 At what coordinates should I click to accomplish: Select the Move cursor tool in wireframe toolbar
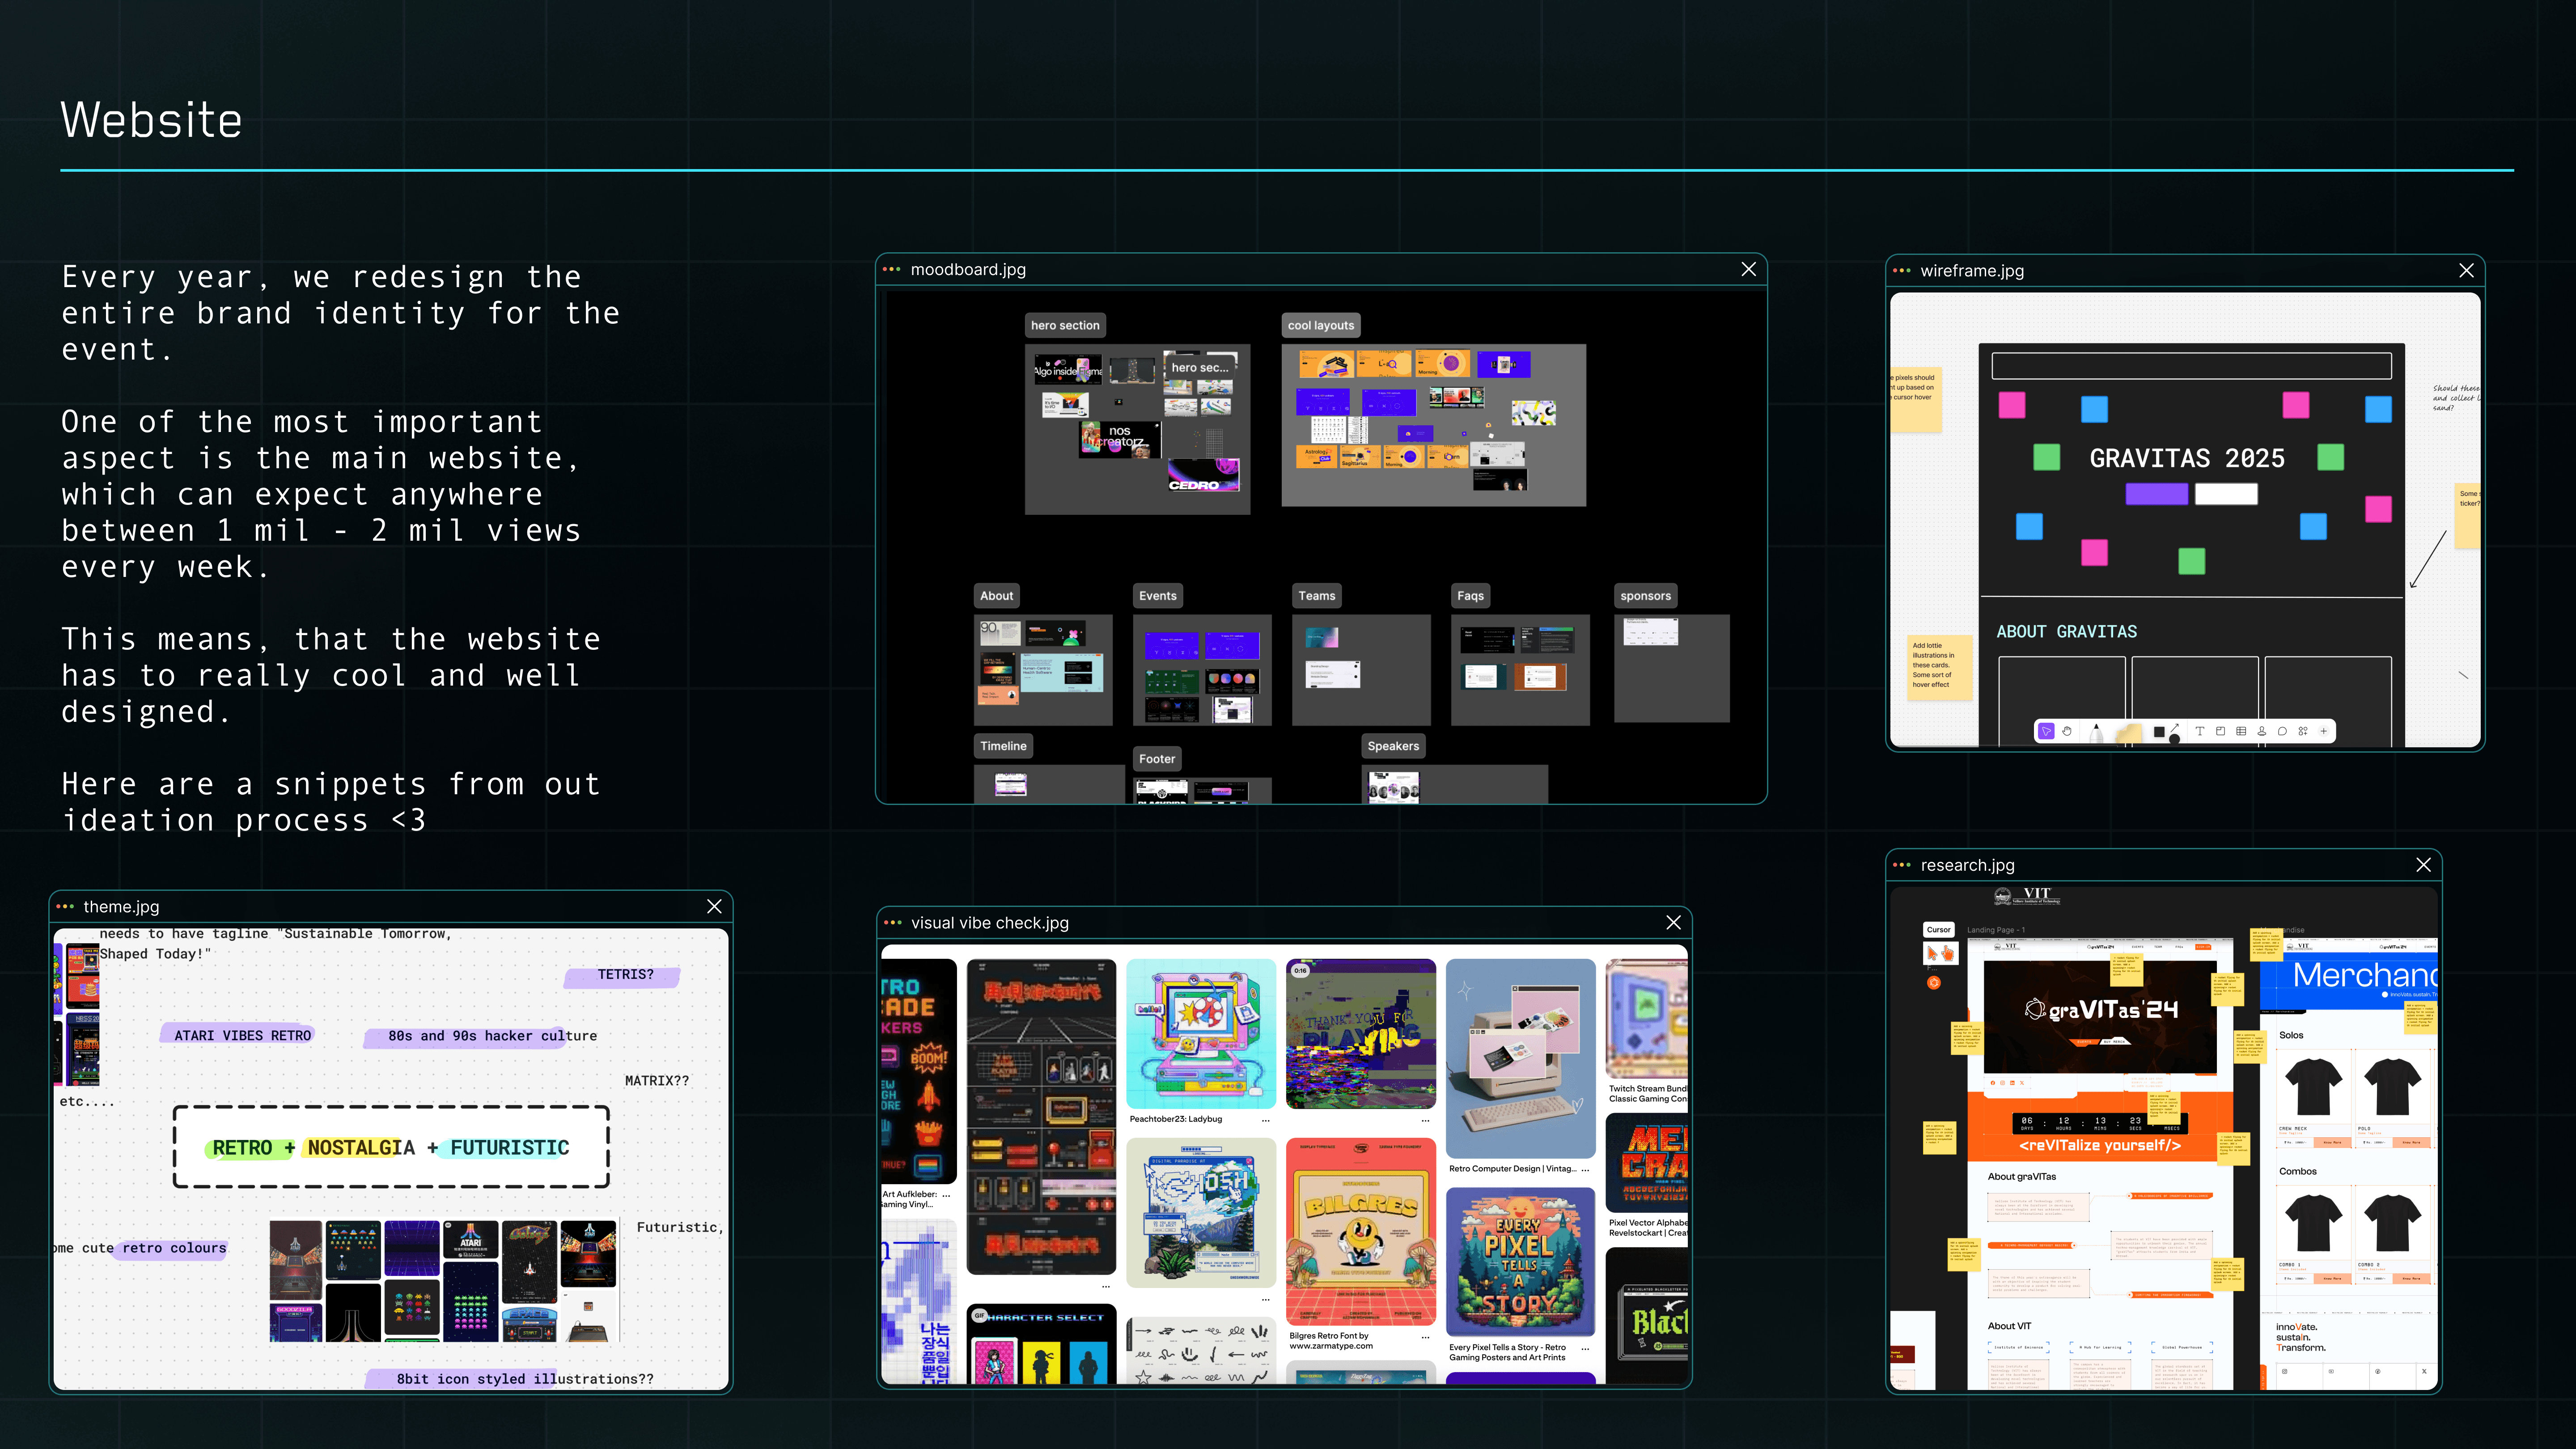(x=2046, y=731)
